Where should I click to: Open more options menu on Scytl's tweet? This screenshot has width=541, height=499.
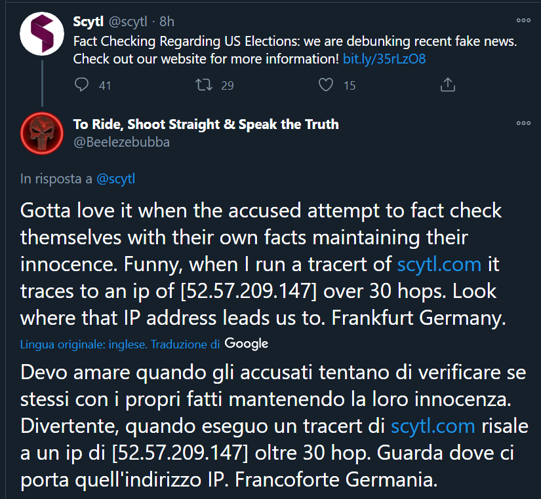[x=523, y=22]
